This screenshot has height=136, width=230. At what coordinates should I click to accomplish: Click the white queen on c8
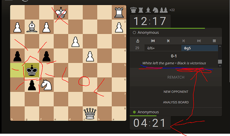point(90,113)
